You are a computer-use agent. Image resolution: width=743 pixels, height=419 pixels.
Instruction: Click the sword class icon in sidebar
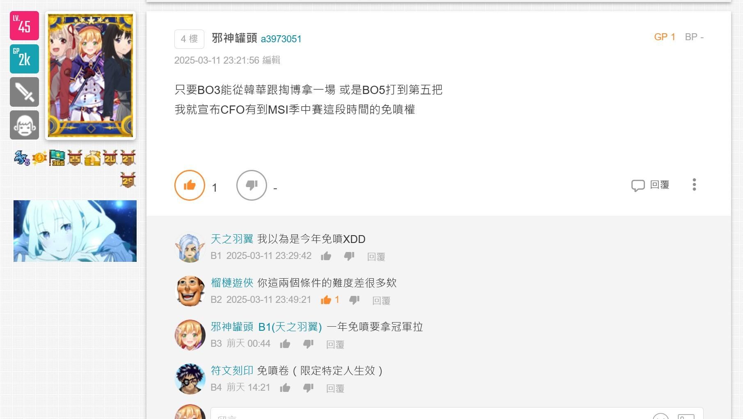(25, 92)
